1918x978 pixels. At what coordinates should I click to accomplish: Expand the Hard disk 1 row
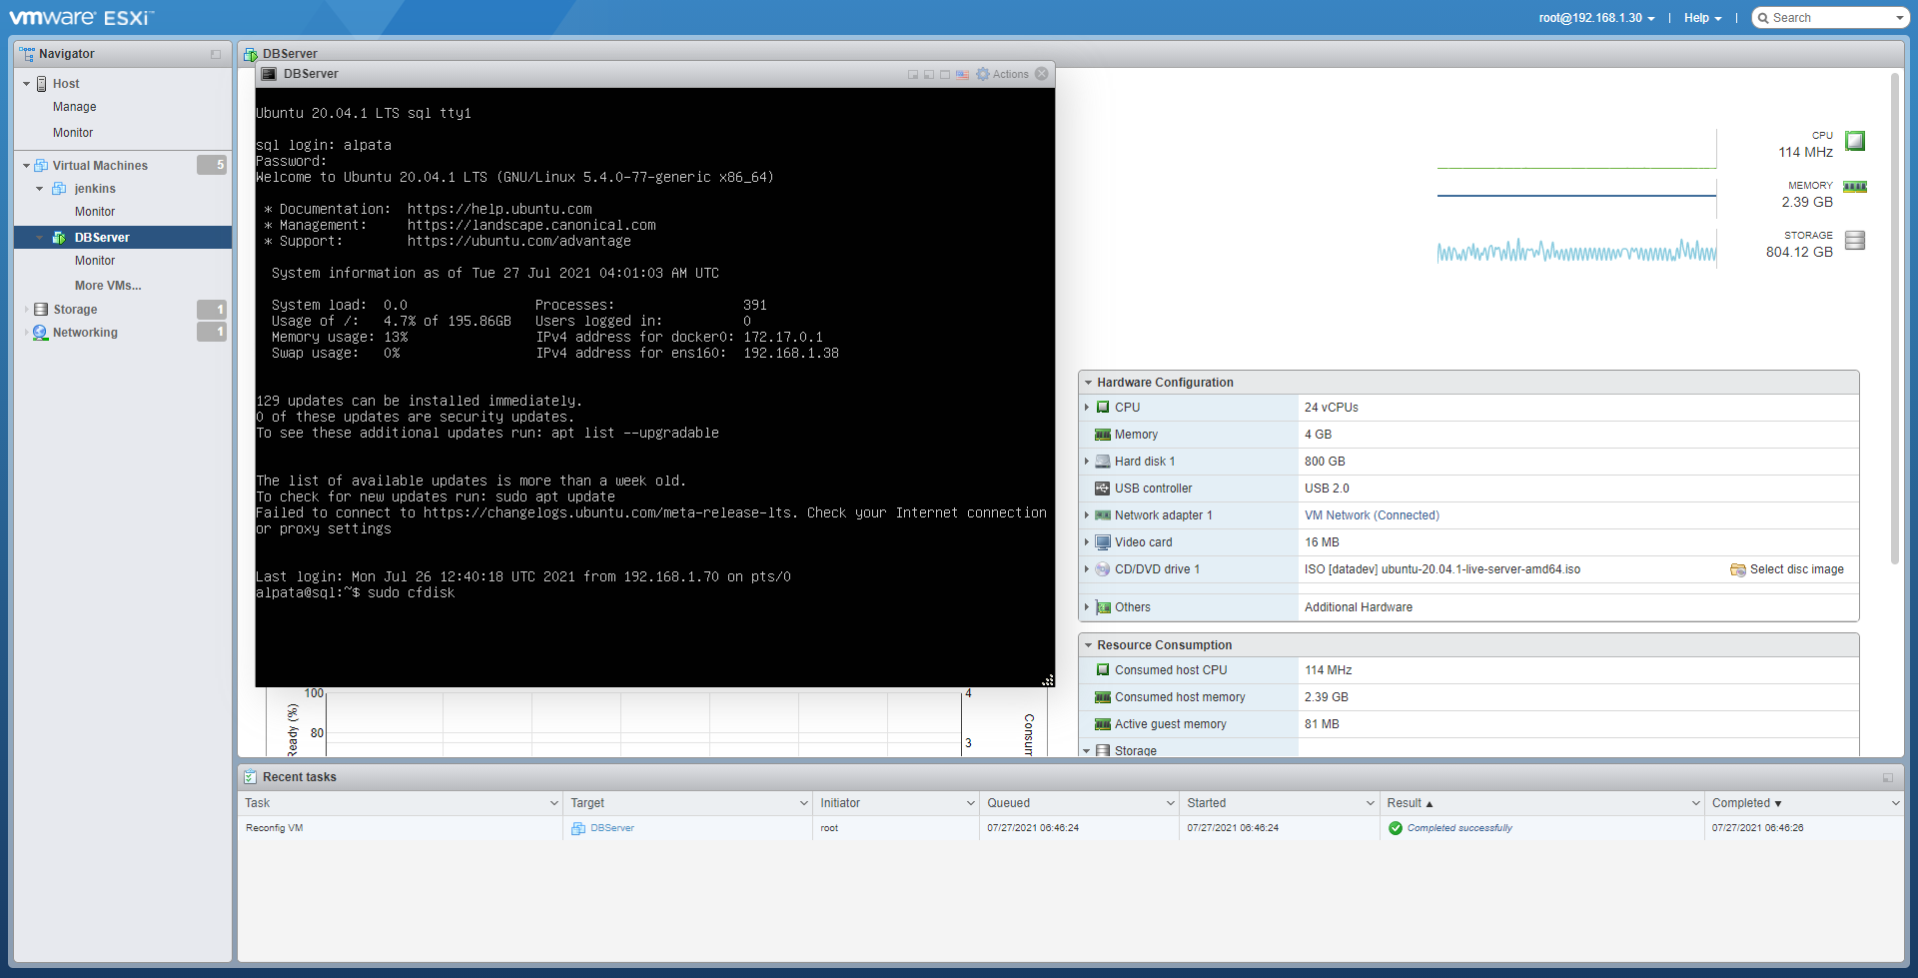(x=1087, y=462)
